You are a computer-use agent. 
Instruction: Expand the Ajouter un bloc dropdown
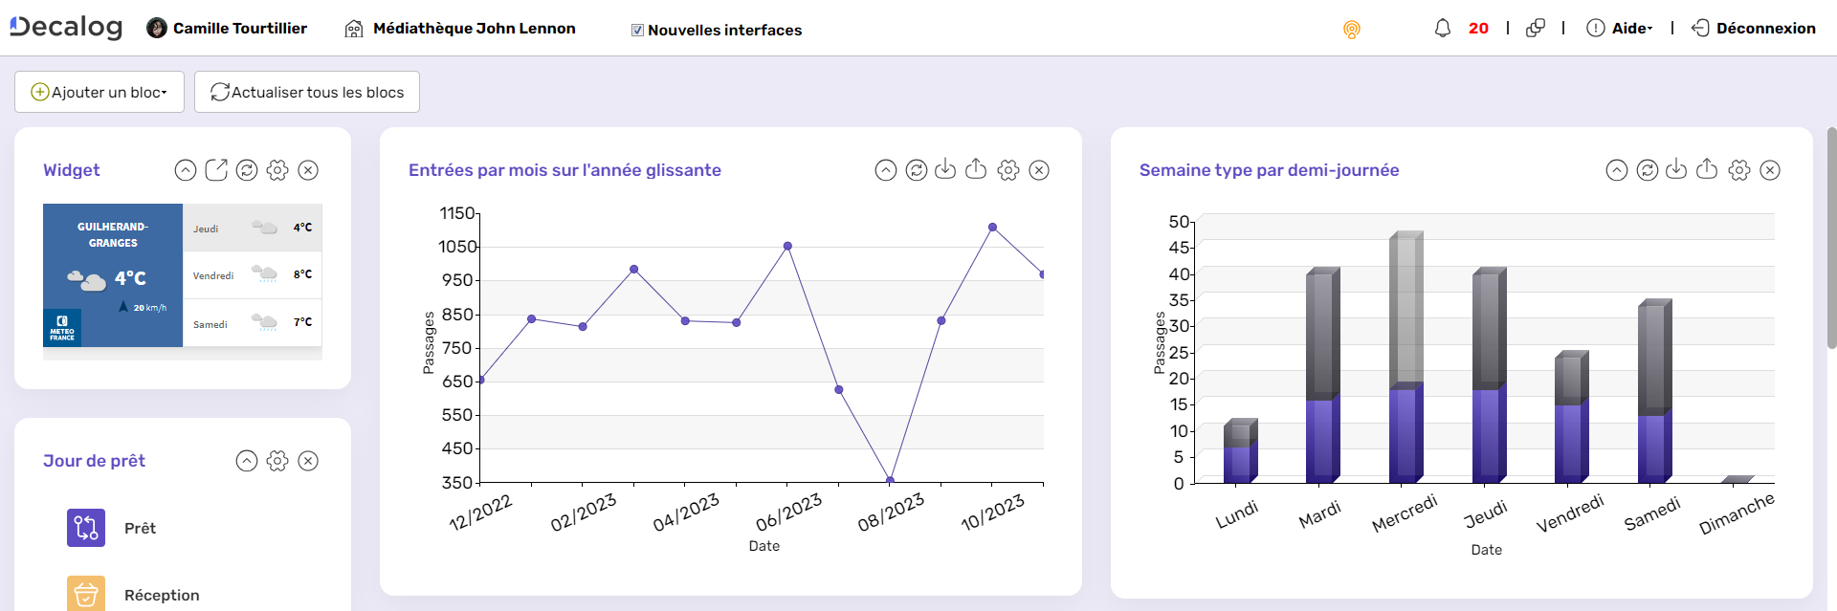[x=100, y=92]
